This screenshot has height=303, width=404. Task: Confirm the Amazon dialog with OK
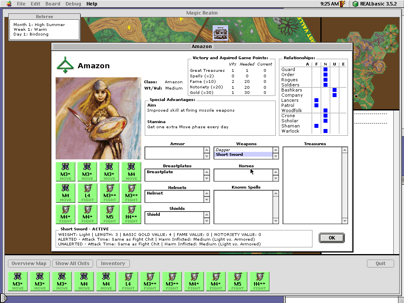pos(332,238)
